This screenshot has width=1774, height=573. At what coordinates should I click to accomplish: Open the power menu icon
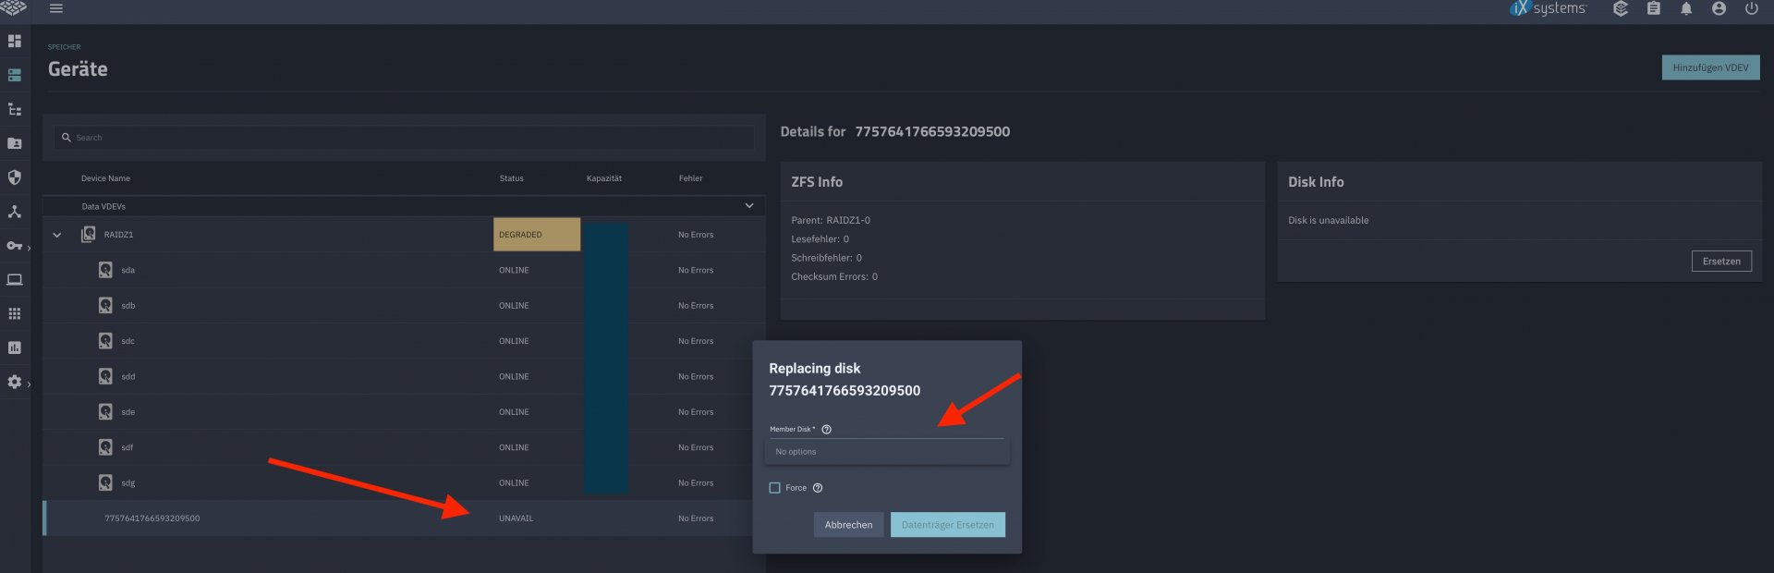coord(1751,8)
